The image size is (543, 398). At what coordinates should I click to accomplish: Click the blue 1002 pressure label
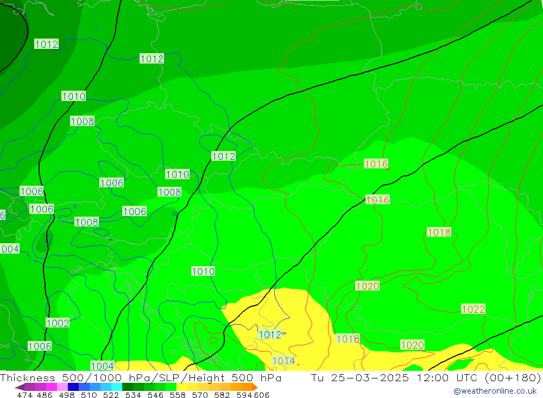click(58, 323)
